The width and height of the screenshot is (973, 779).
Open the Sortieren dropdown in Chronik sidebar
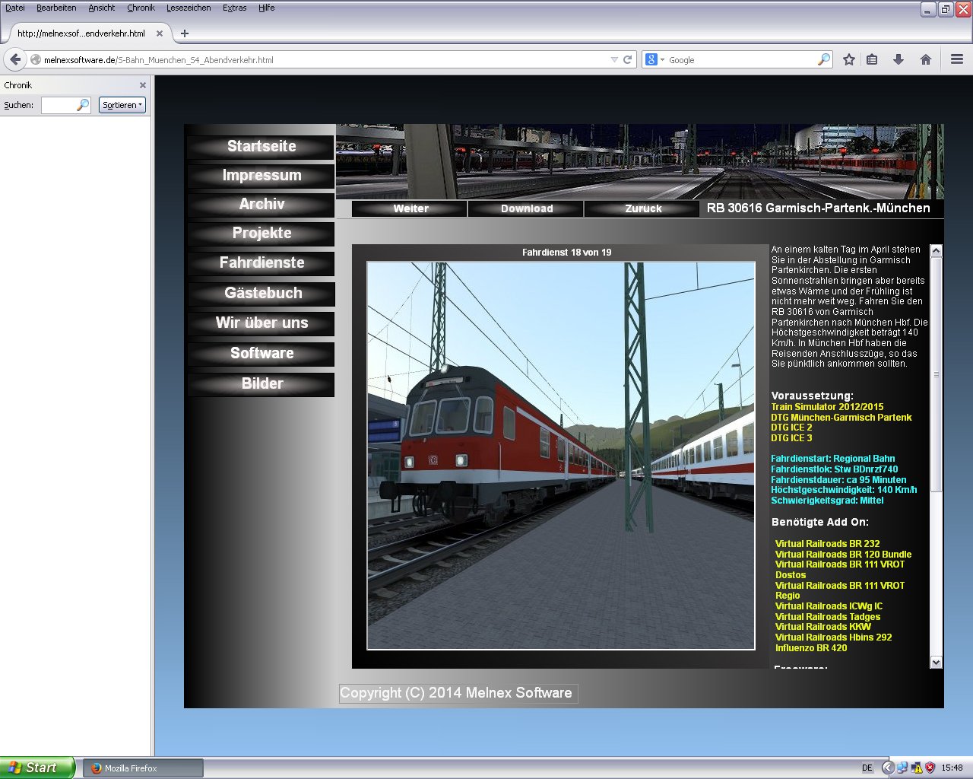[x=122, y=105]
